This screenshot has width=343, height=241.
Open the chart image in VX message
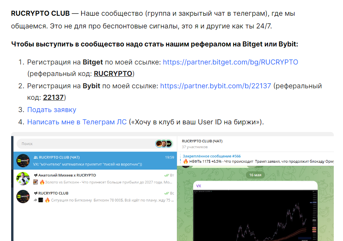point(255,216)
